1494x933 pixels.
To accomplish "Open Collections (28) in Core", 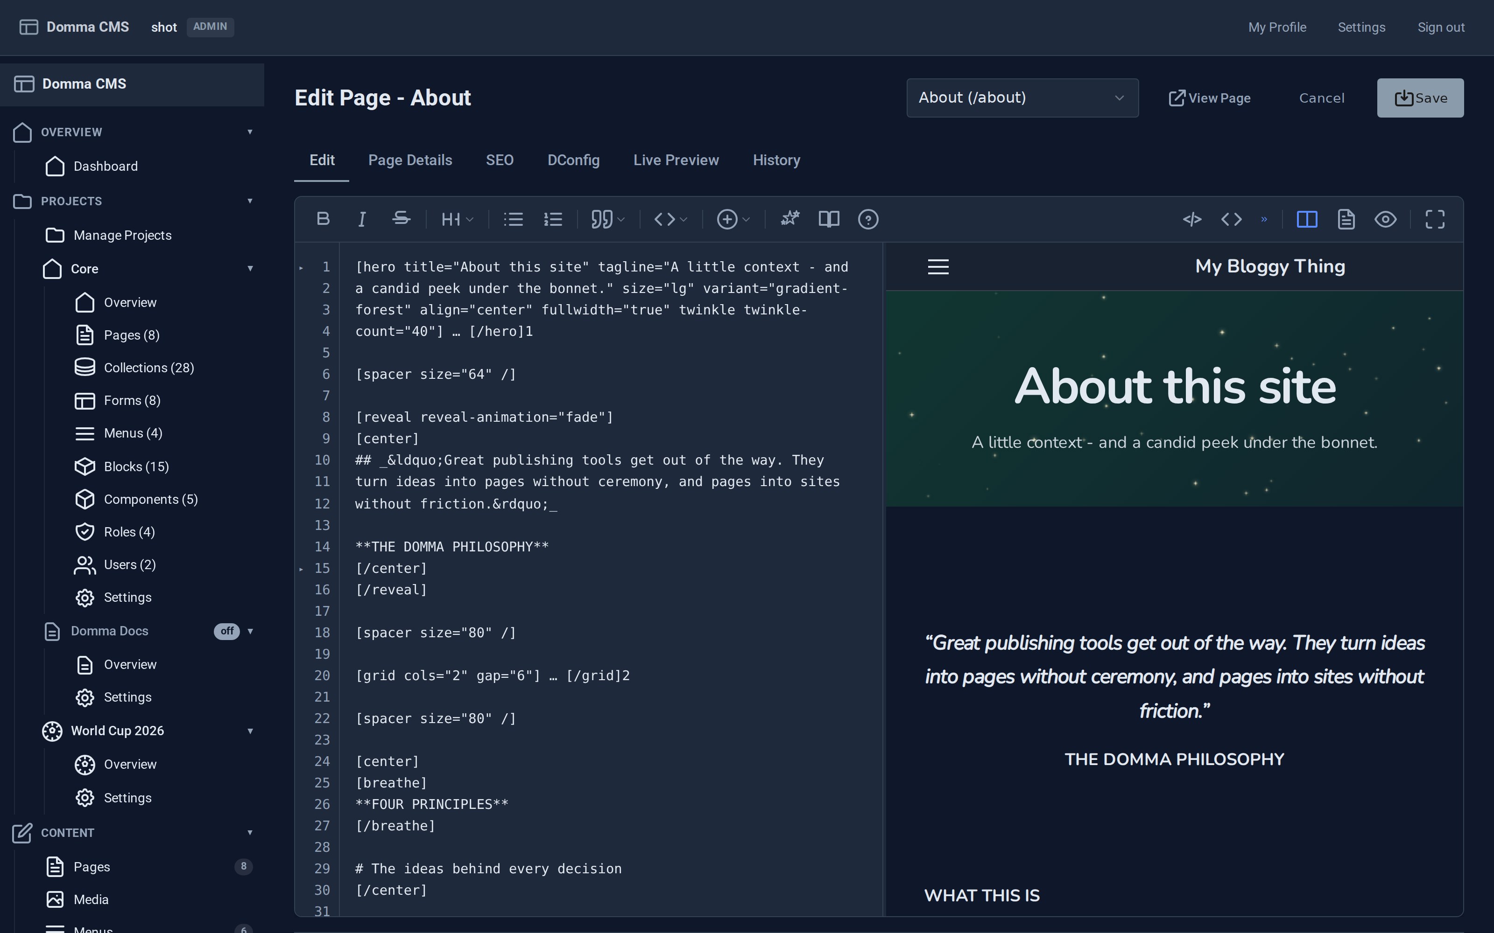I will (149, 368).
